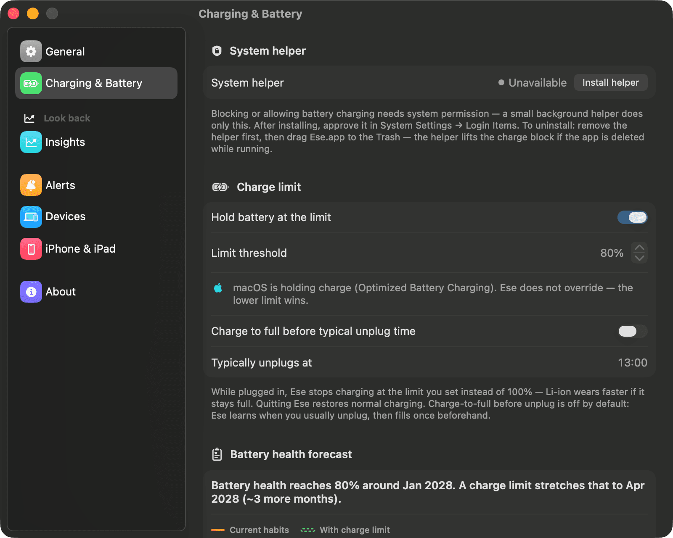Image resolution: width=673 pixels, height=538 pixels.
Task: Disable Hold battery at the limit switch
Action: pos(632,217)
